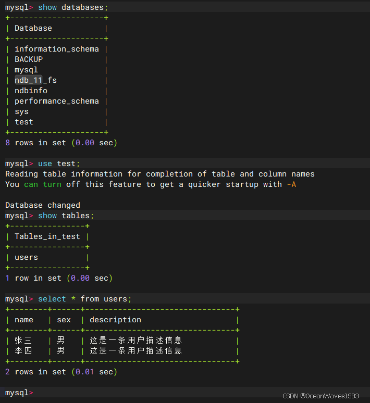Click the 'show tables;' command line

(x=50, y=216)
